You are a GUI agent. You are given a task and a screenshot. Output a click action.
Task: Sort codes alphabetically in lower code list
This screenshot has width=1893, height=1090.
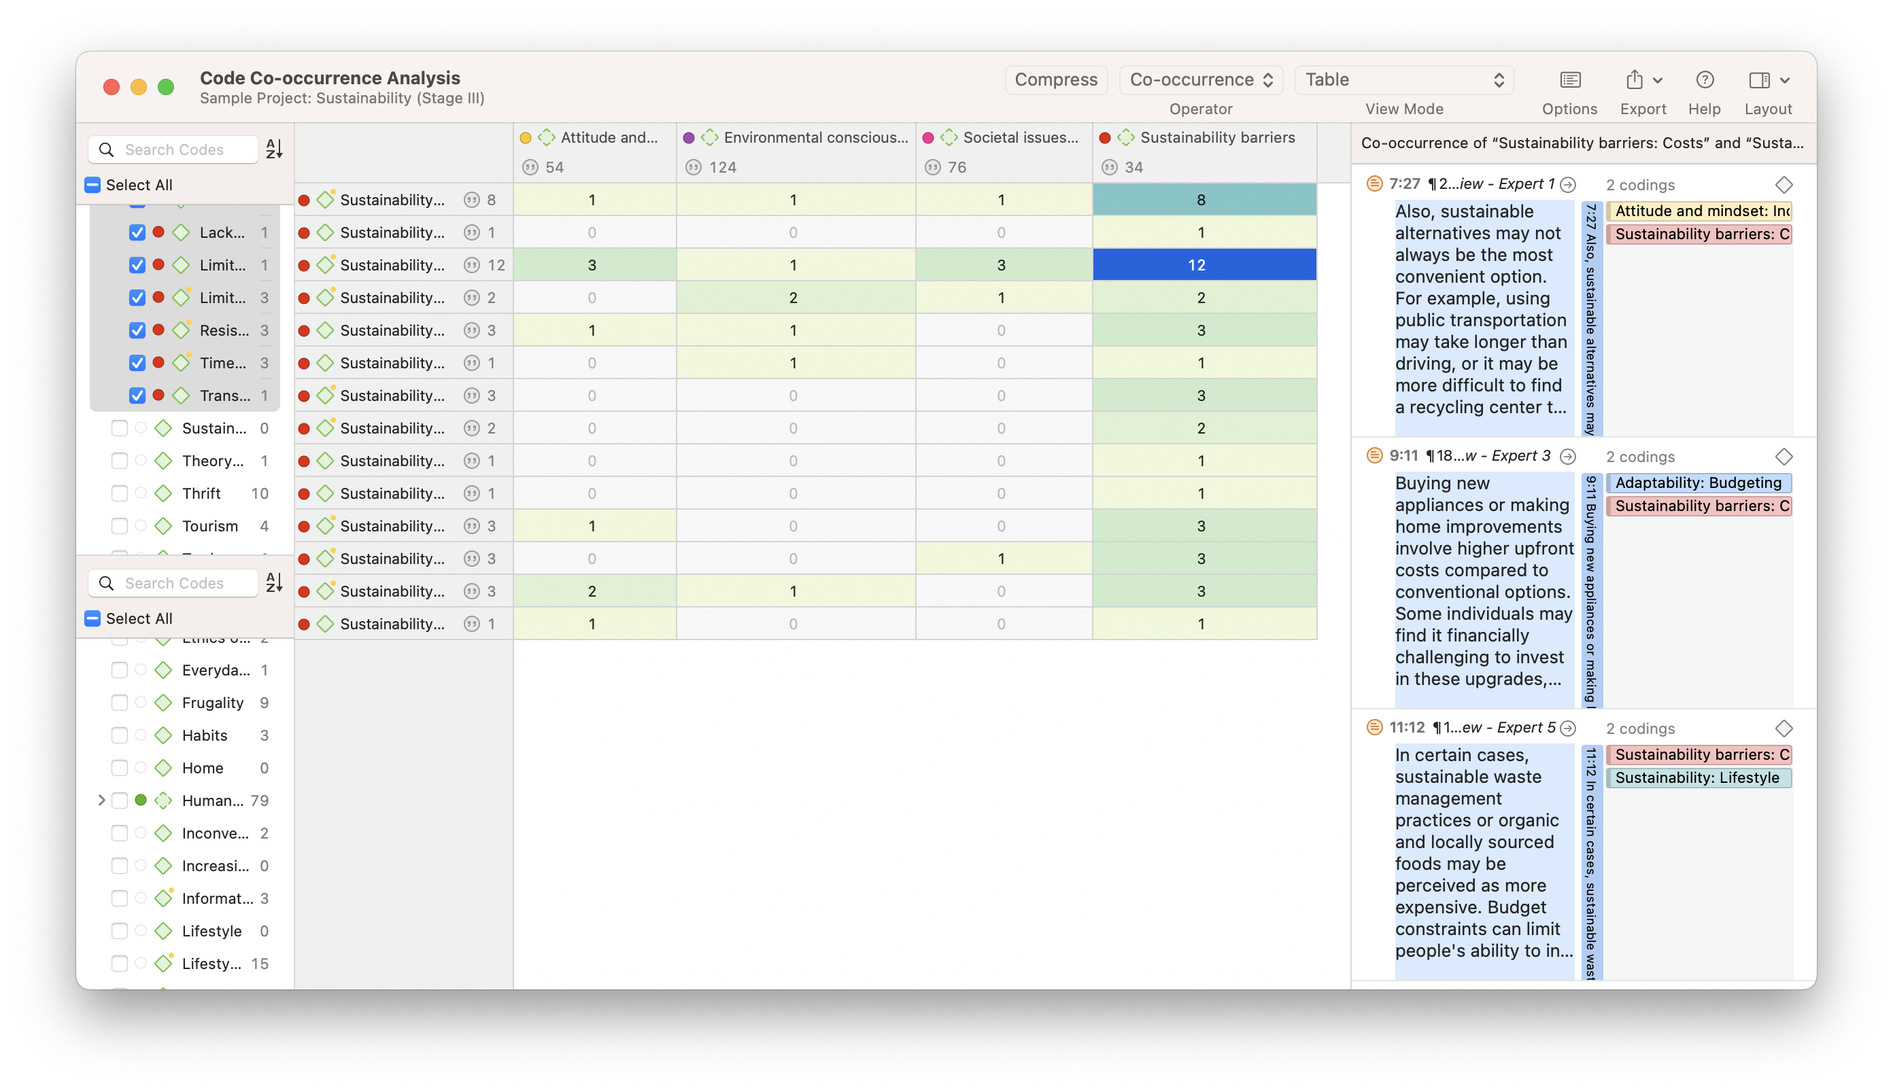click(274, 582)
